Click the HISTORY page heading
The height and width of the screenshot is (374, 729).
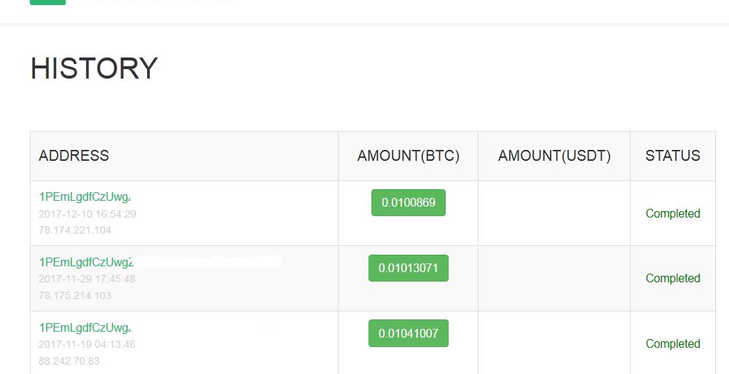point(94,68)
